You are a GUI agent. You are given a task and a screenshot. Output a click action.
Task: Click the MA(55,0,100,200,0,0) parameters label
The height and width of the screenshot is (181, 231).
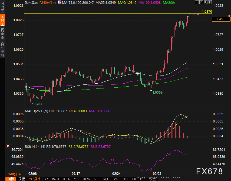pos(78,3)
